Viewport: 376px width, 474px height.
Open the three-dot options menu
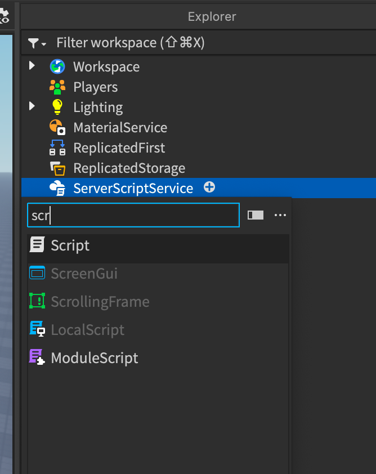(x=280, y=215)
